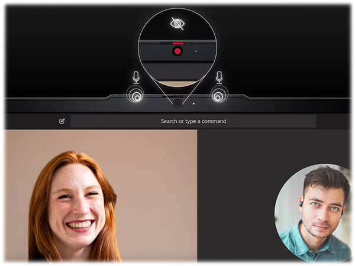Toggle the red webcam privacy shutter slider
Screen dimensions: 355x266
coord(177,43)
